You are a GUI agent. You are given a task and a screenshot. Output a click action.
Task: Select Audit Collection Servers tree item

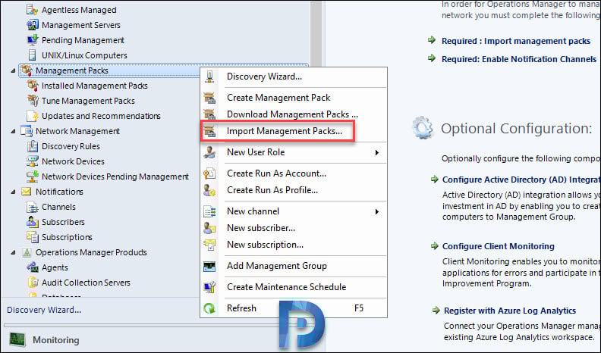click(86, 283)
